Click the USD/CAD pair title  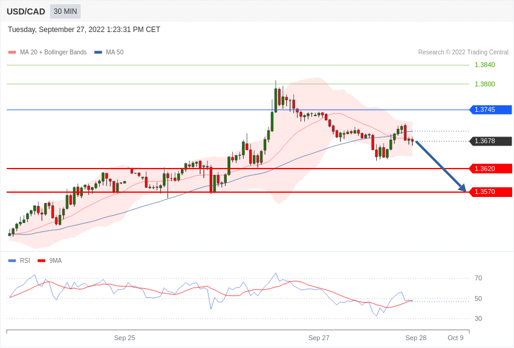point(26,12)
